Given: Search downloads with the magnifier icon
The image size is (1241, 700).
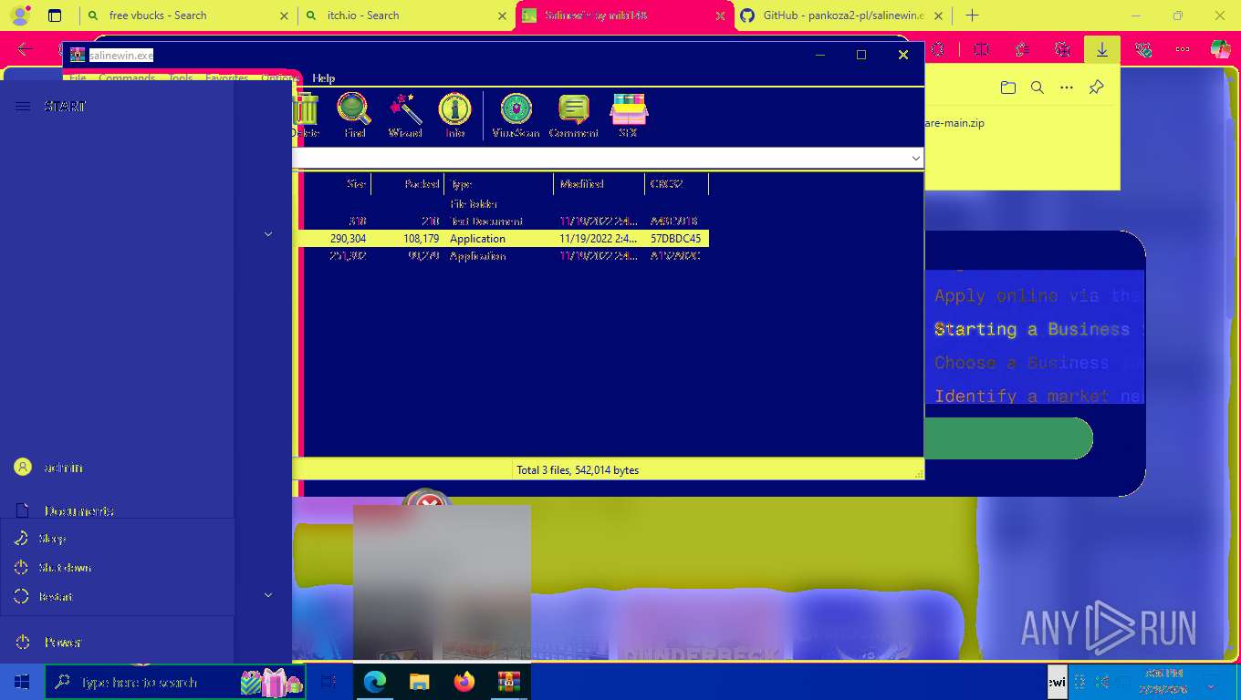Looking at the screenshot, I should pos(1037,87).
